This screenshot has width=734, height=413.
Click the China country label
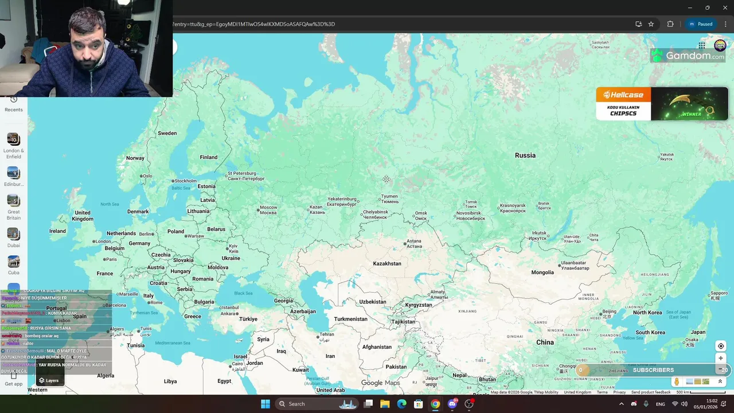545,342
